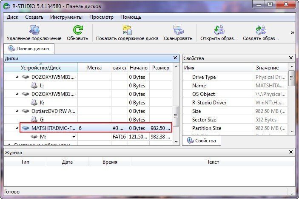Click the Обновить refresh icon
This screenshot has height=199, width=299.
77,30
